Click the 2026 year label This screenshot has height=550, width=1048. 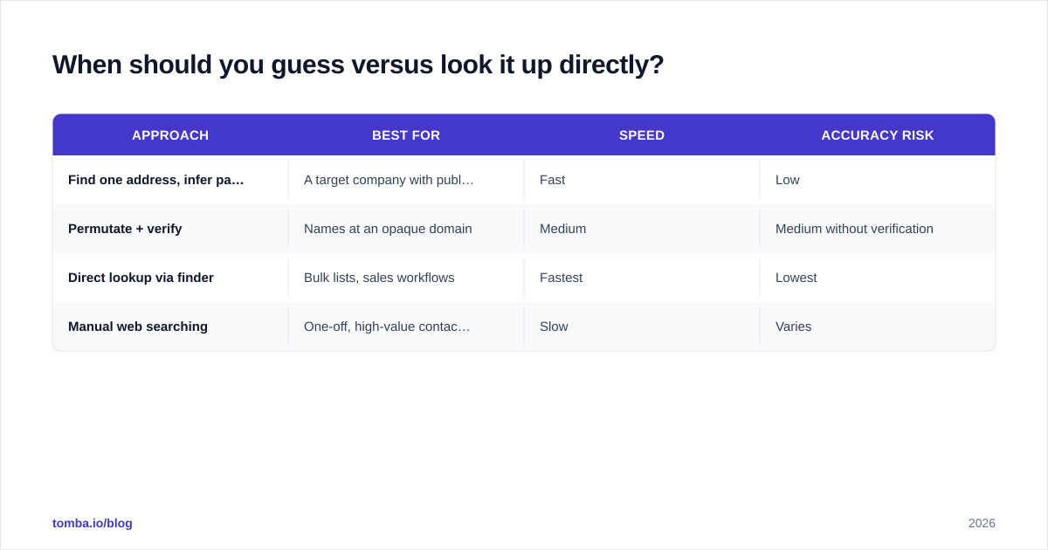(982, 523)
